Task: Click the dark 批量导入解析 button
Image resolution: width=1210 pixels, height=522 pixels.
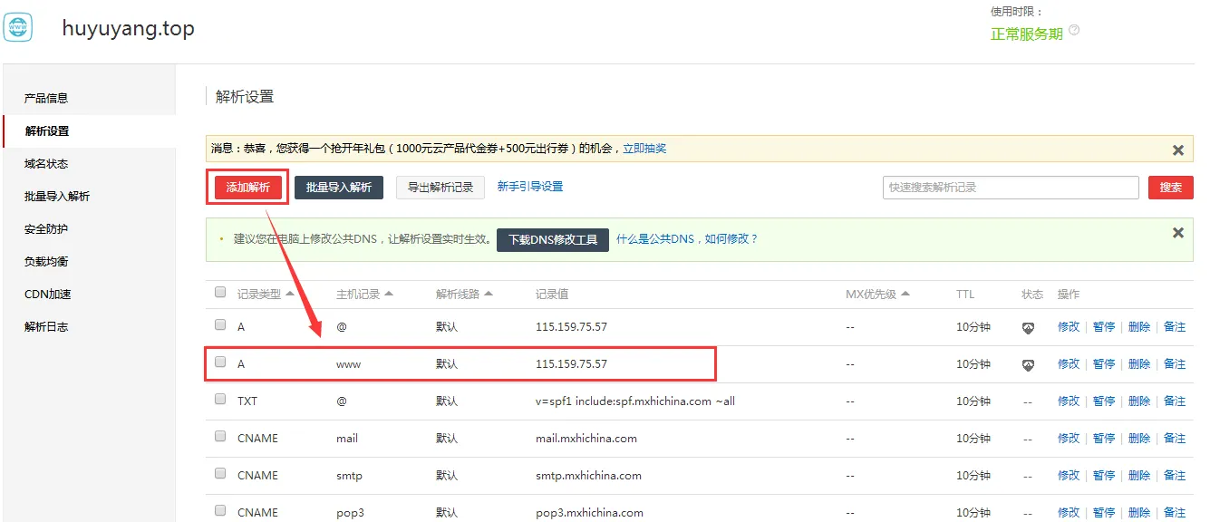Action: [339, 187]
